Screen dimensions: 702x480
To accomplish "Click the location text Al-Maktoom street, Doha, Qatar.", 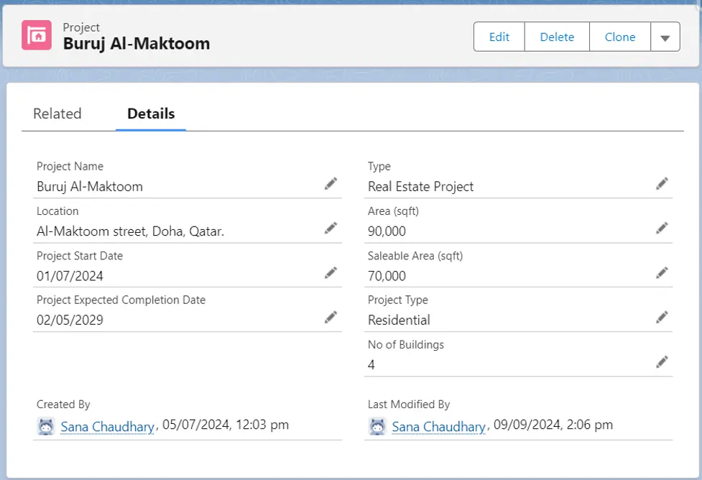I will click(x=130, y=231).
